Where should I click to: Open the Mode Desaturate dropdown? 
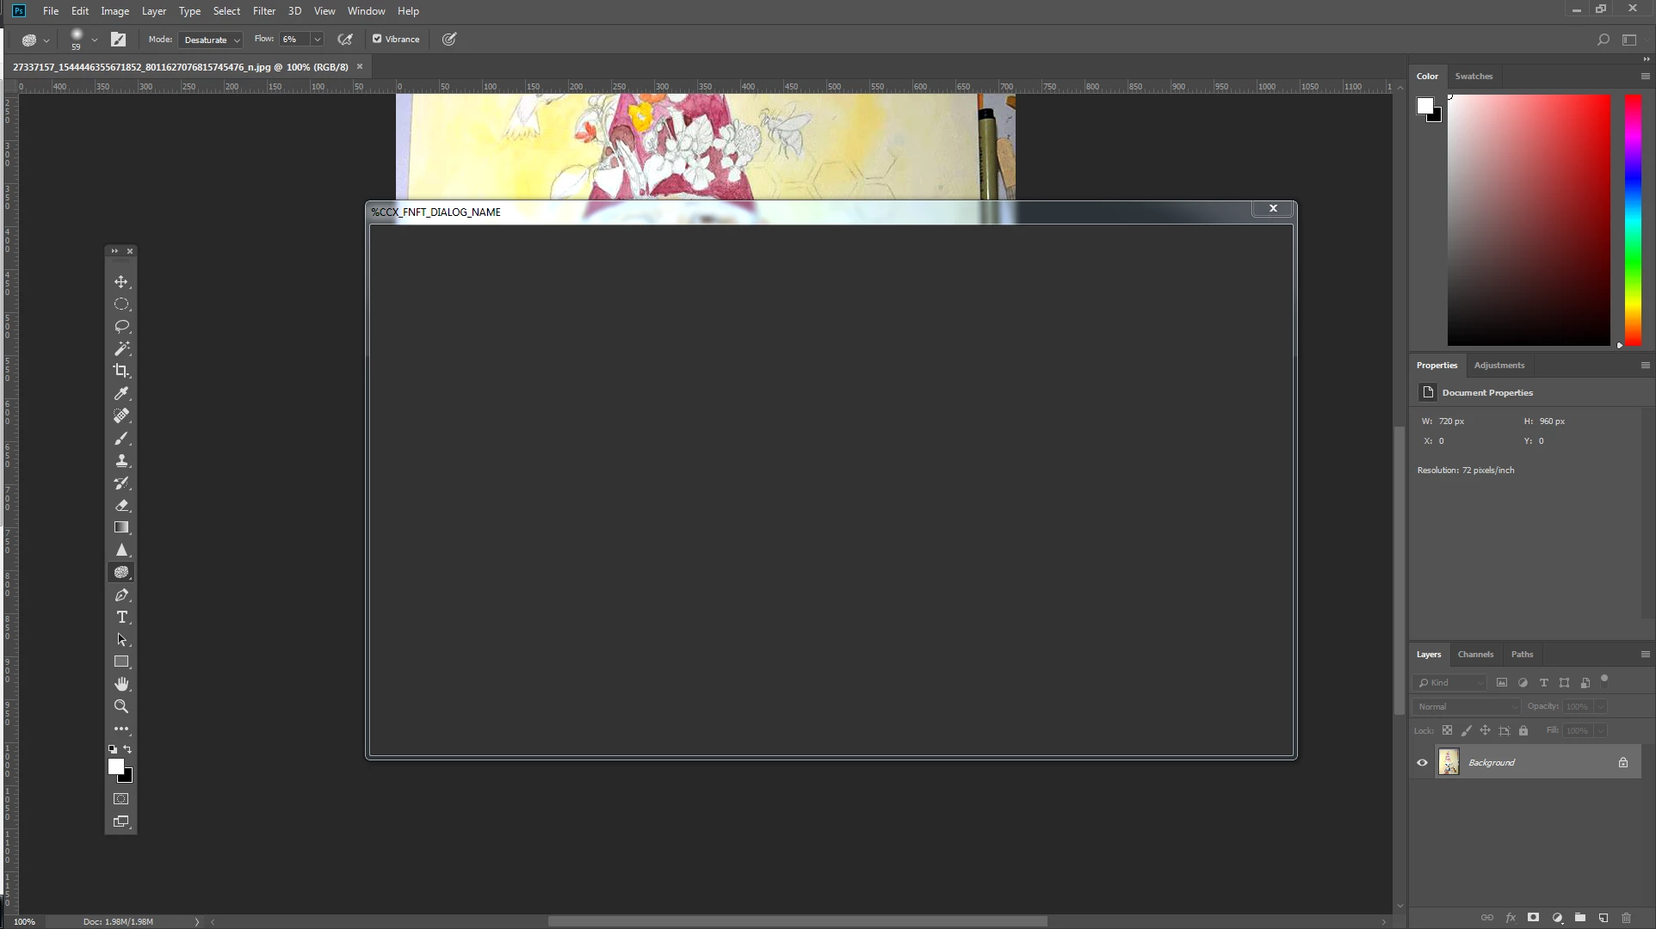pos(212,40)
